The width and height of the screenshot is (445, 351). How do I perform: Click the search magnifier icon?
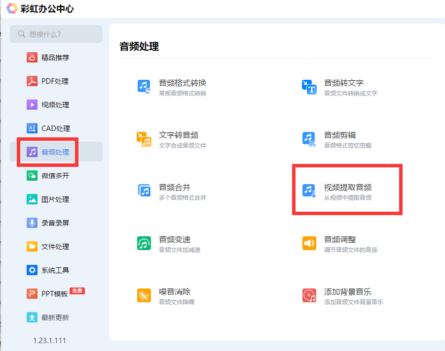click(22, 34)
